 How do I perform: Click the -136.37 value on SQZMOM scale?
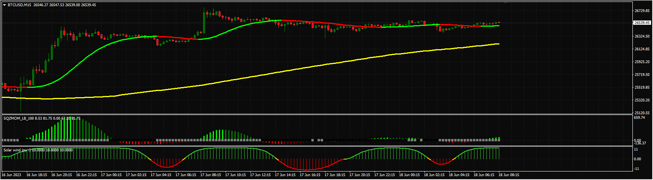640,144
